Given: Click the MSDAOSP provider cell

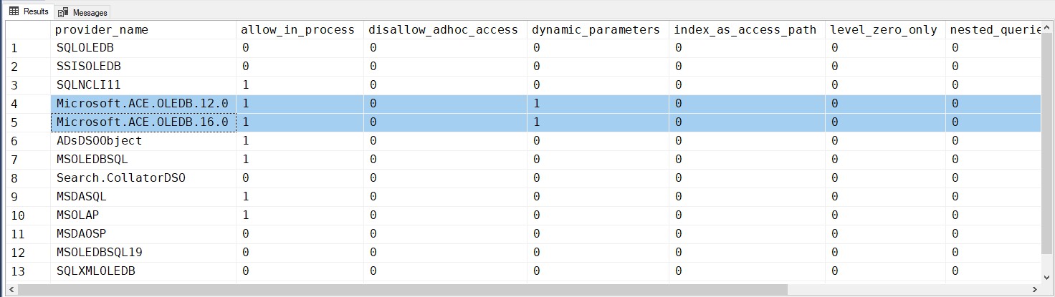Looking at the screenshot, I should (x=143, y=234).
